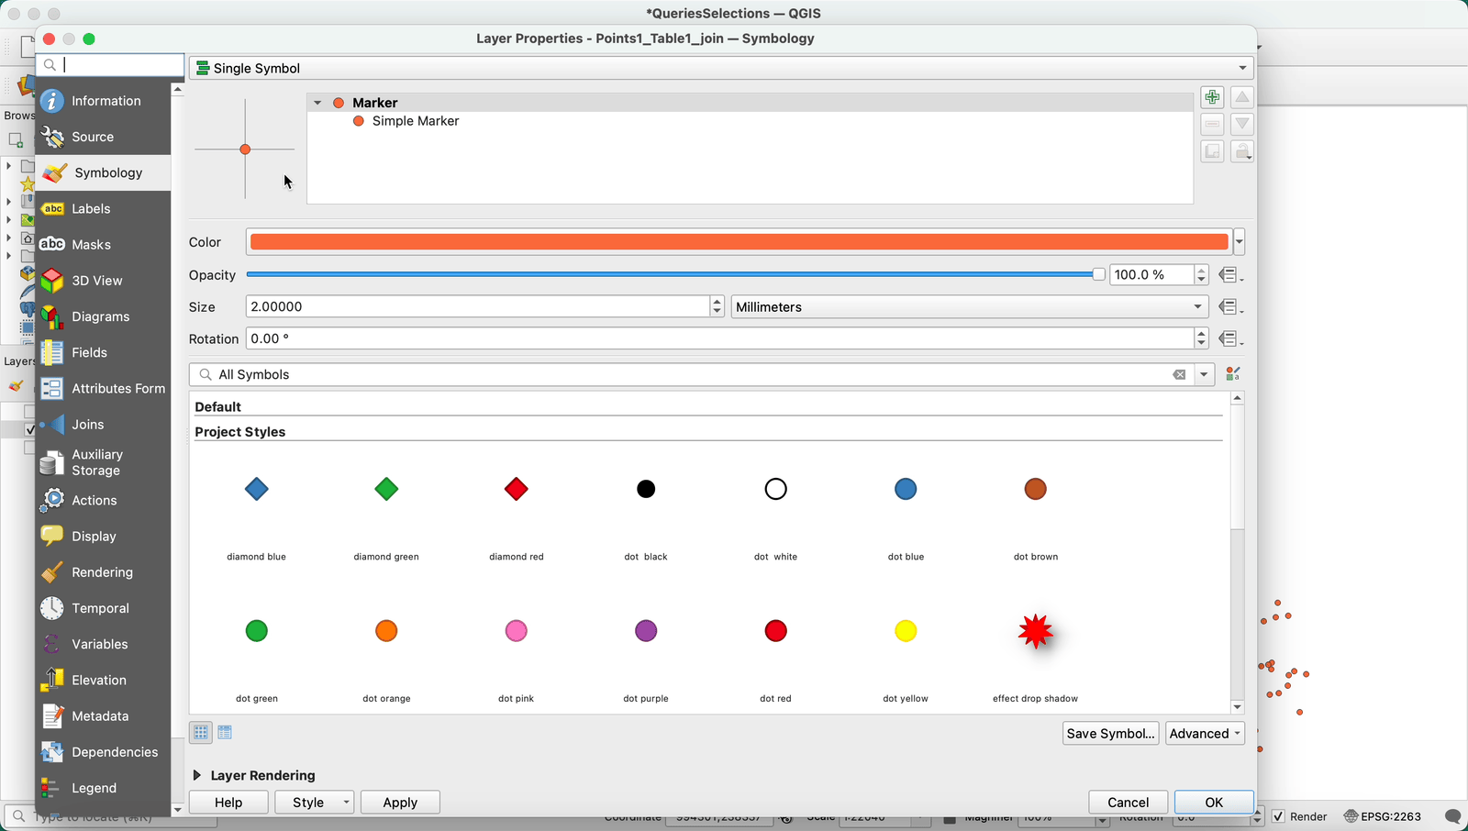Click the EPSG:2263 CRS indicator
1468x831 pixels.
tap(1383, 816)
